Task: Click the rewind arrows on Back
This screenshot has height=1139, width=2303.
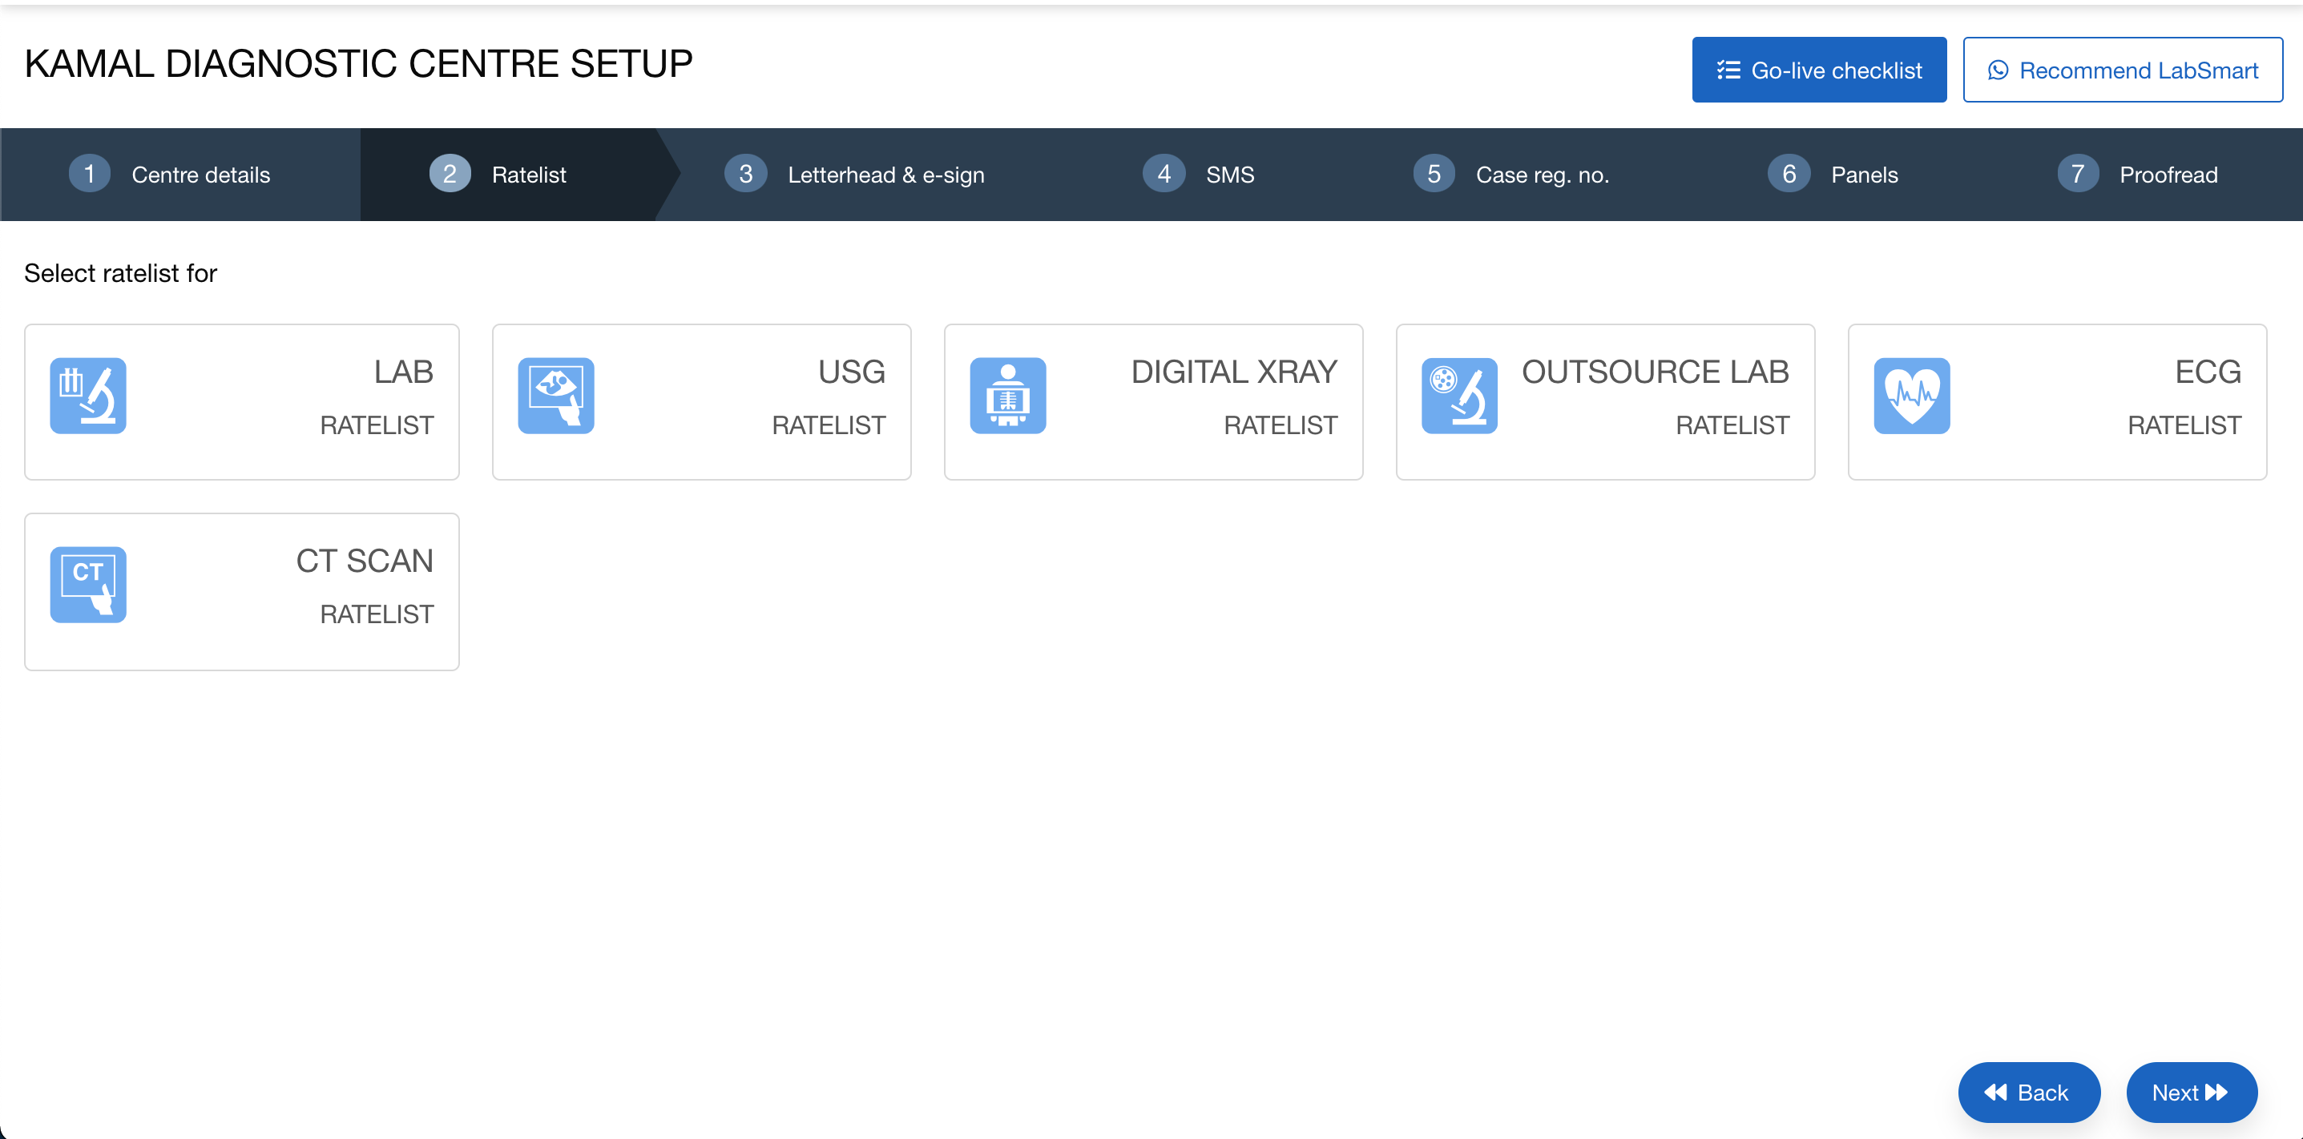Action: (1995, 1093)
